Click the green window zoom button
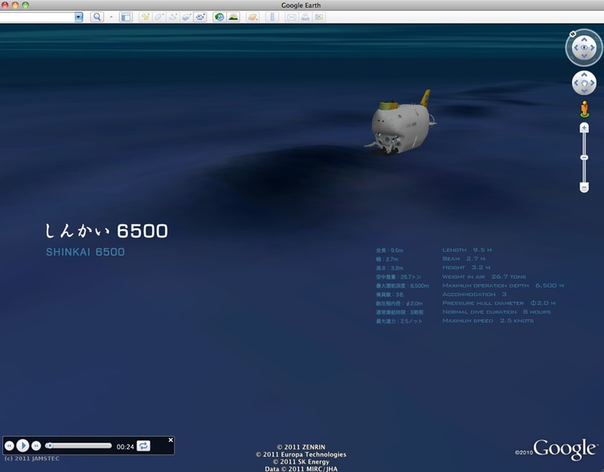 [x=25, y=5]
